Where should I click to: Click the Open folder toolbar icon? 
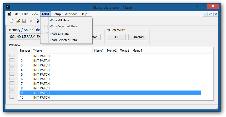18,21
